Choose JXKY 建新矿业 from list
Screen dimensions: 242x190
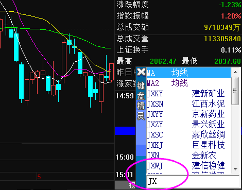tap(188, 94)
